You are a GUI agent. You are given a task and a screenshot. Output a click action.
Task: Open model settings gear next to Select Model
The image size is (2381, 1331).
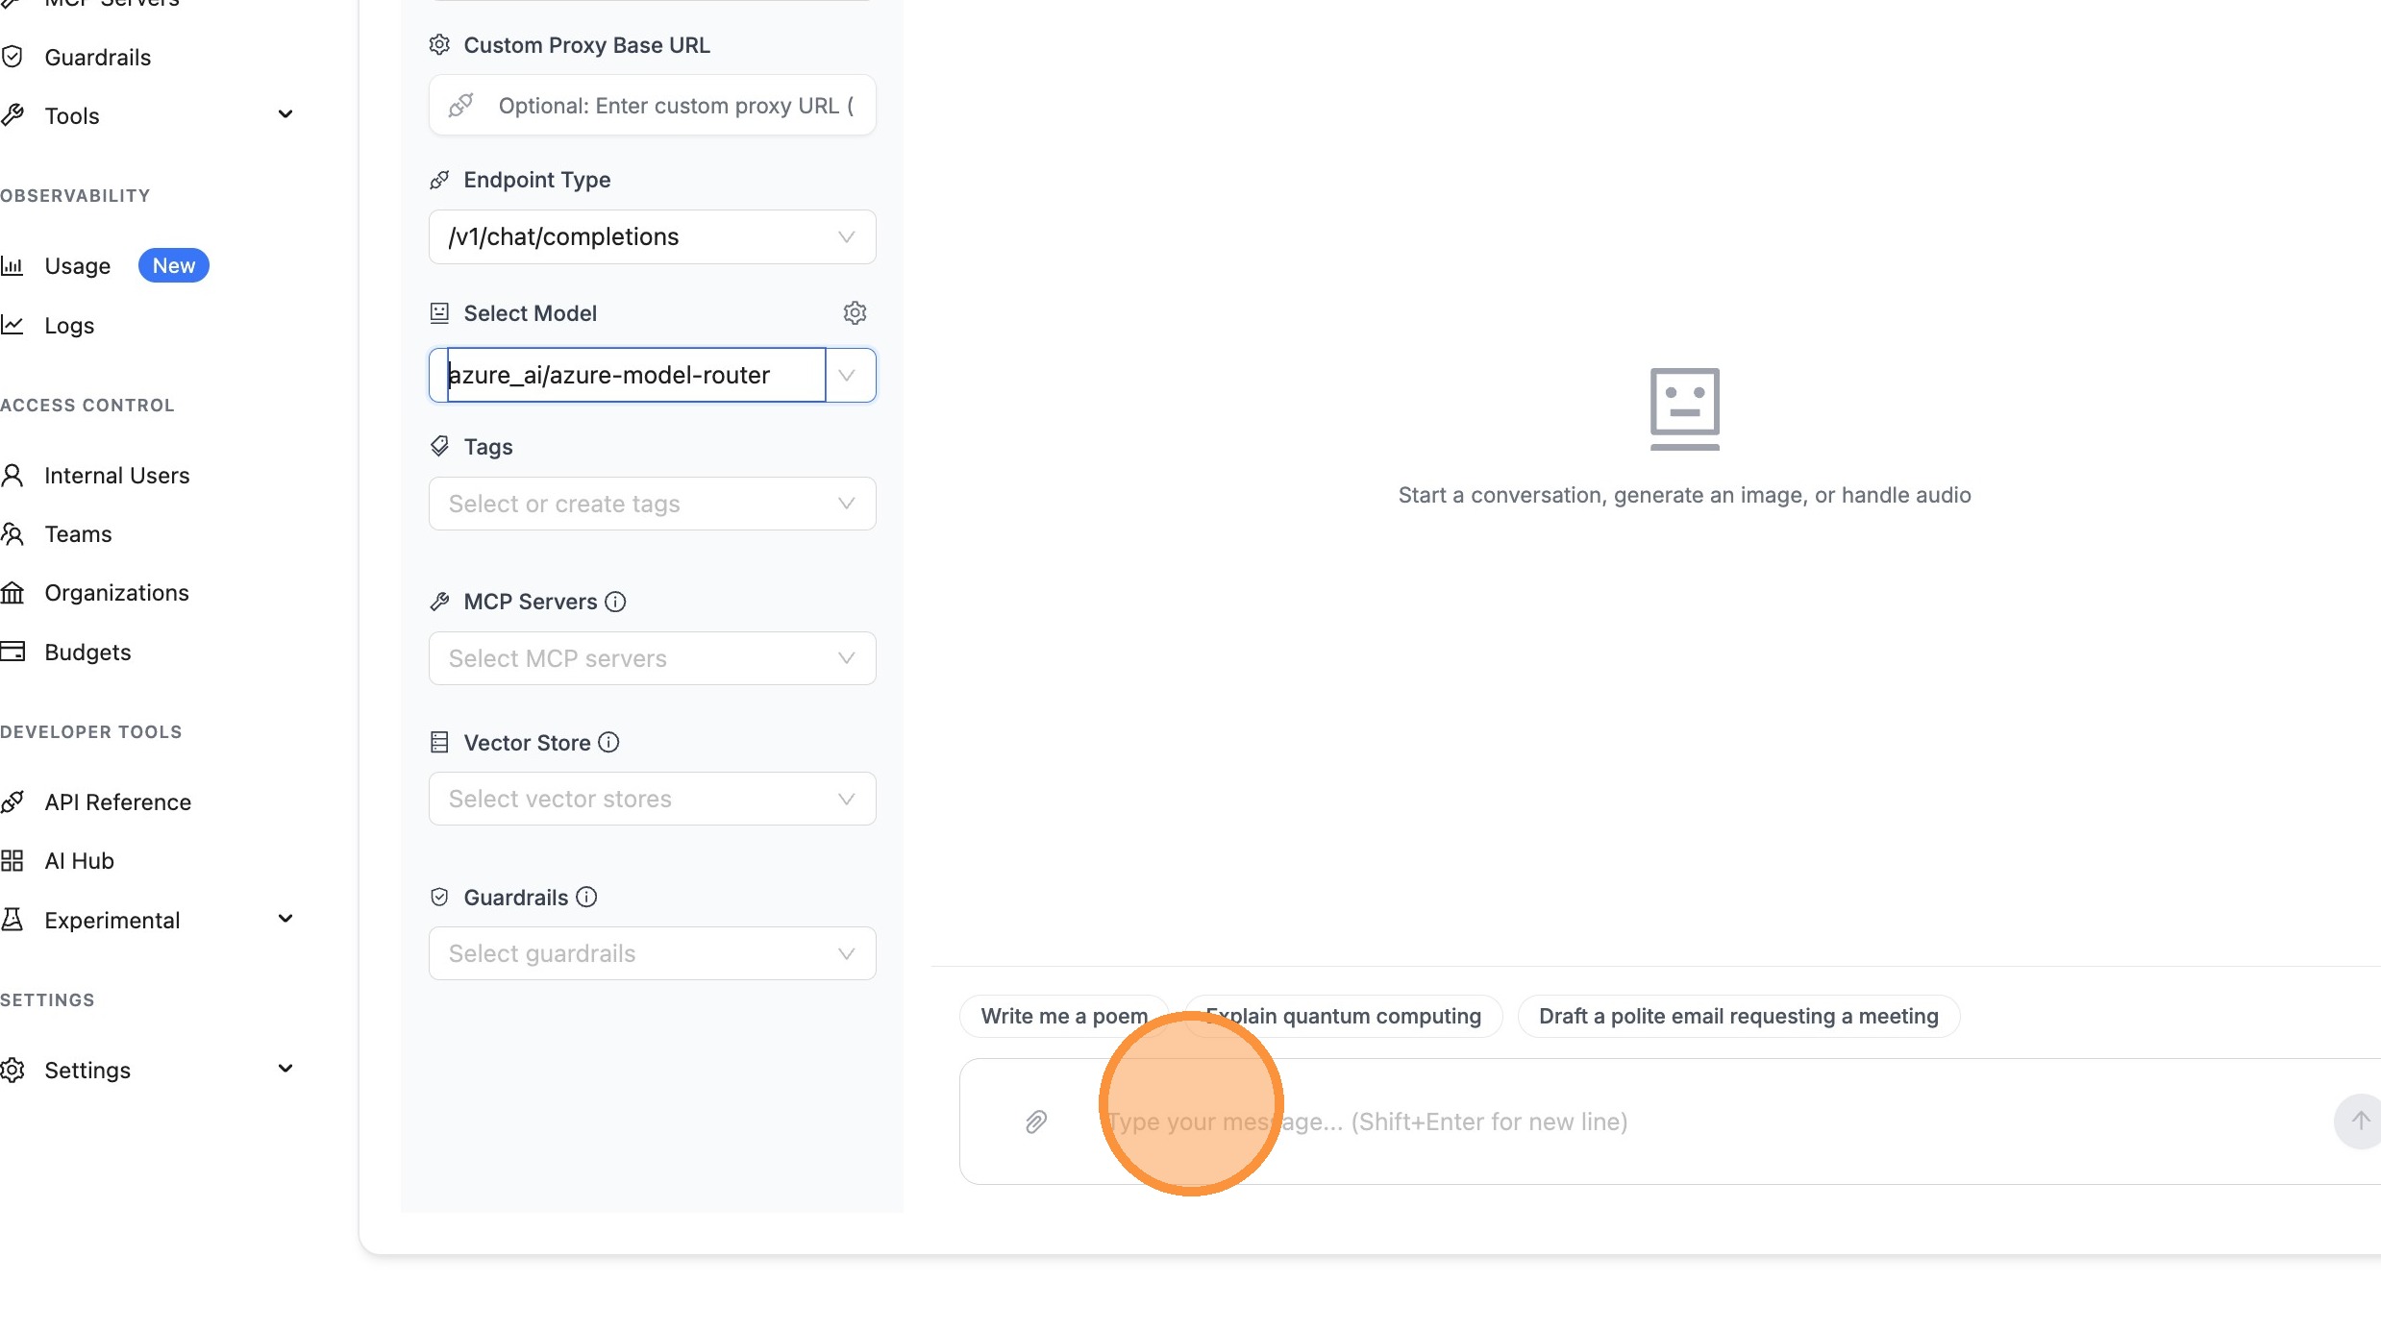tap(855, 313)
